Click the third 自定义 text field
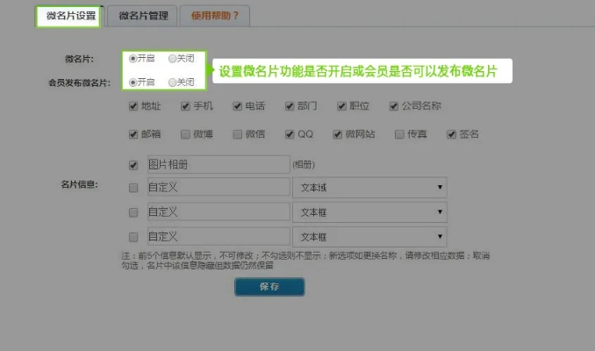 219,236
